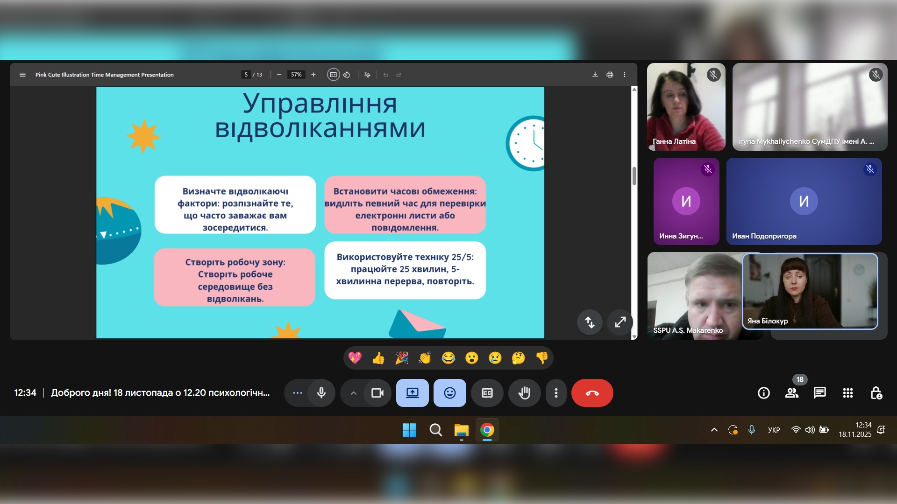This screenshot has width=897, height=504.
Task: Download the presentation PDF
Action: (x=595, y=75)
